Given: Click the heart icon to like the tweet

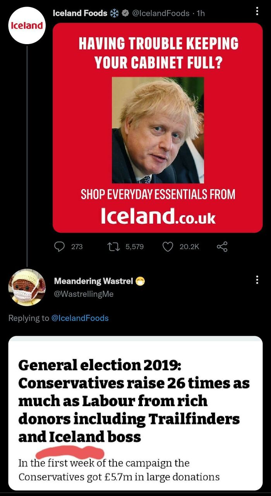Looking at the screenshot, I should point(168,247).
